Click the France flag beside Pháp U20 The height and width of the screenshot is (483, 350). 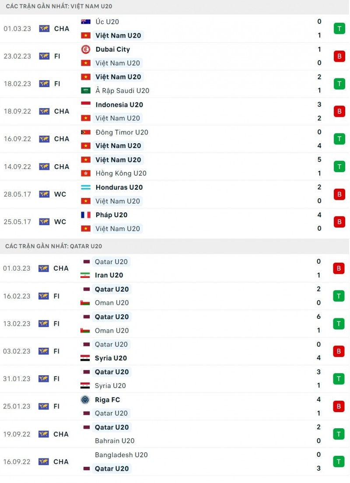coord(86,215)
